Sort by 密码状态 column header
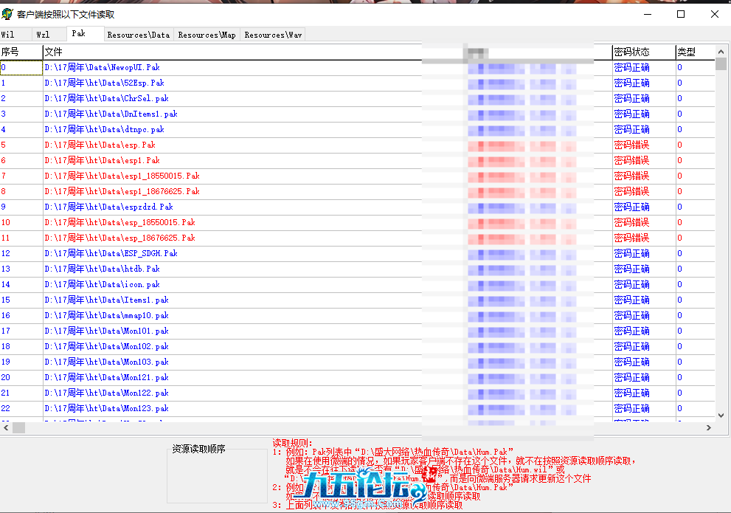This screenshot has width=731, height=513. click(643, 52)
